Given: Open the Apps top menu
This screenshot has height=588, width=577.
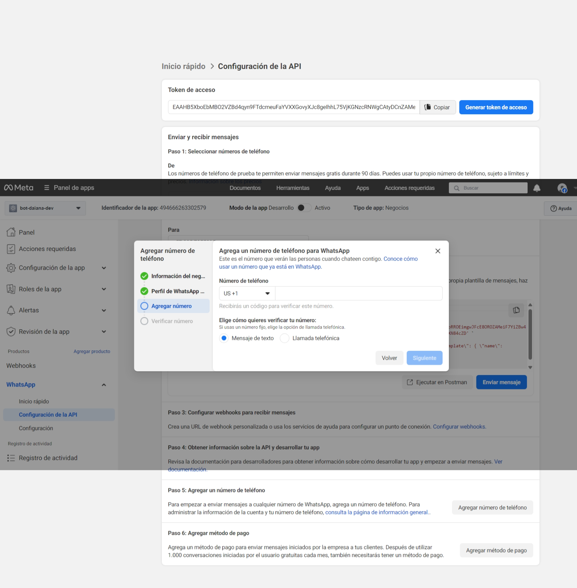Looking at the screenshot, I should [363, 188].
